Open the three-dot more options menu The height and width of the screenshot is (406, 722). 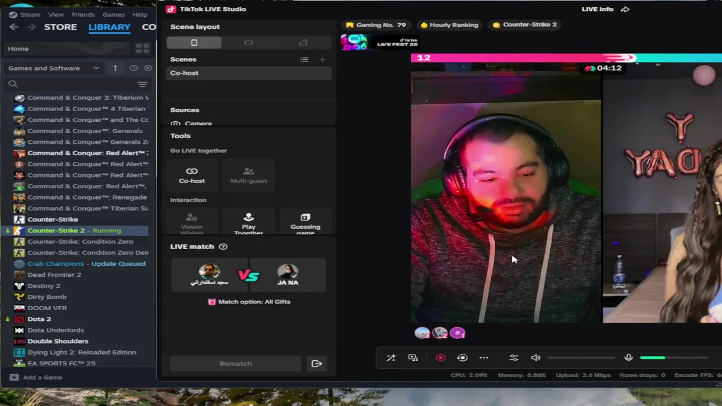(x=484, y=358)
